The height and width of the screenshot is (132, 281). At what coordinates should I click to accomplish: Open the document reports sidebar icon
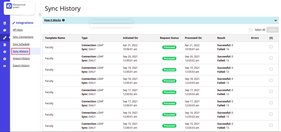tap(5, 45)
